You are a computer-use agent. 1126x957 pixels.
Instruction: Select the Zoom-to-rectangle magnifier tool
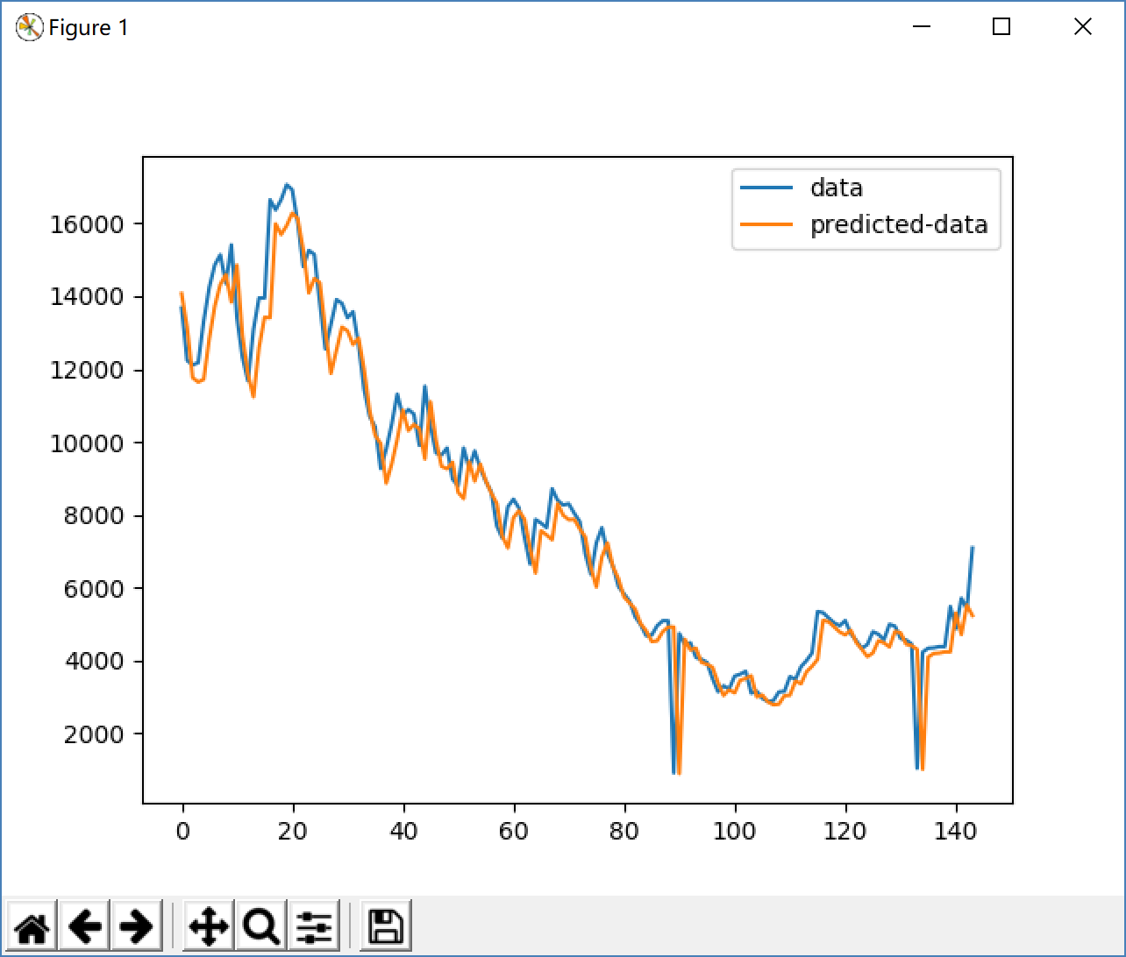click(x=260, y=924)
